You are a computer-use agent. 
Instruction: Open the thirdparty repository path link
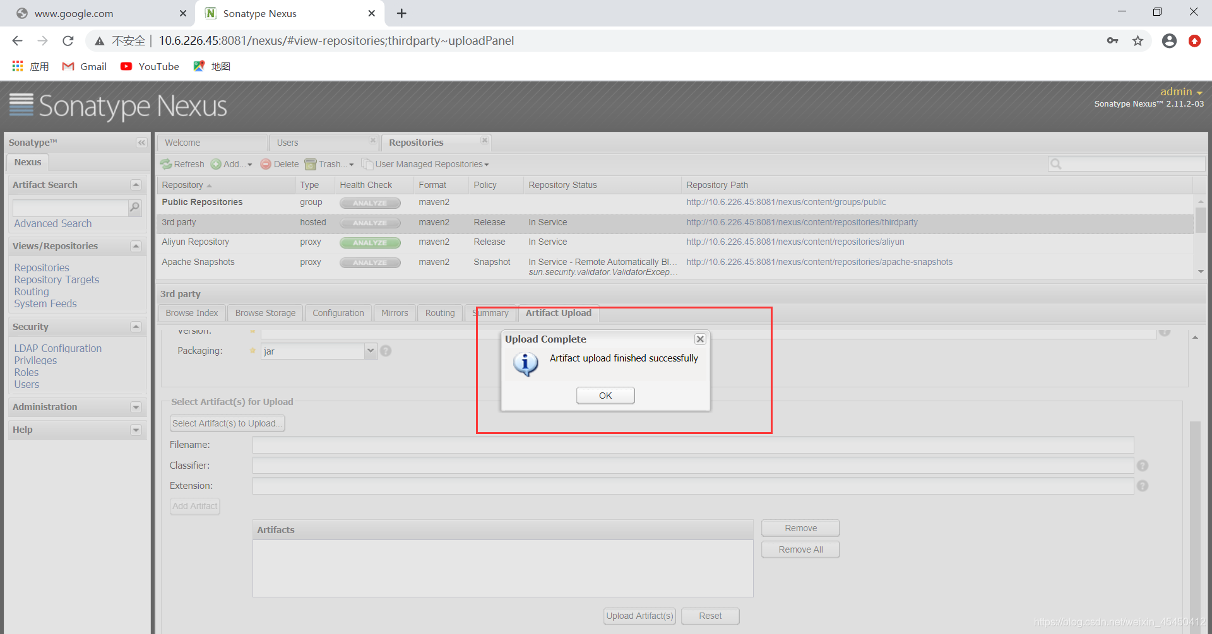(x=802, y=222)
